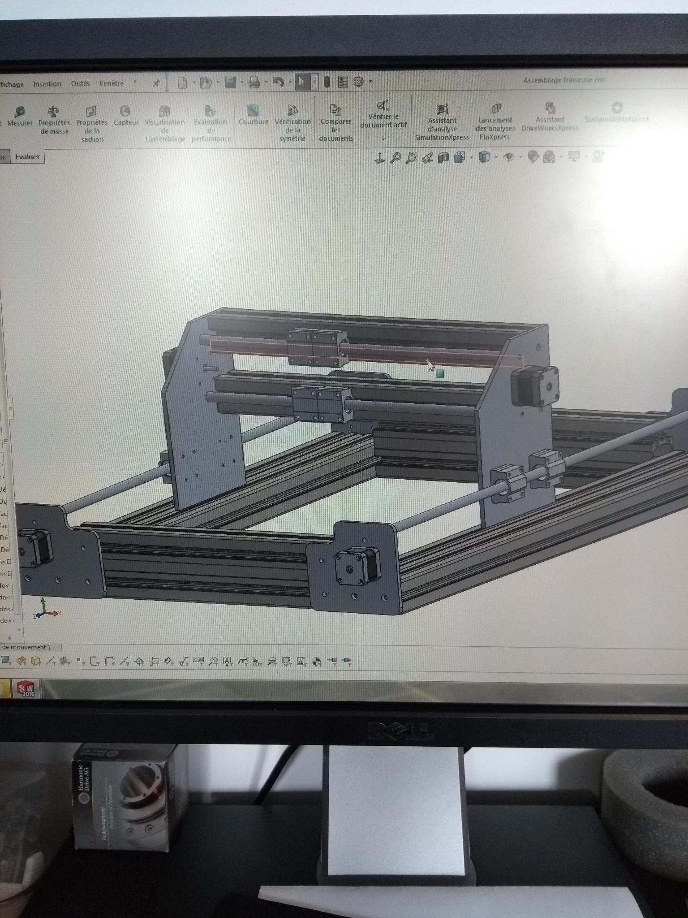688x918 pixels.
Task: Expand the Save dropdown arrow
Action: (242, 82)
